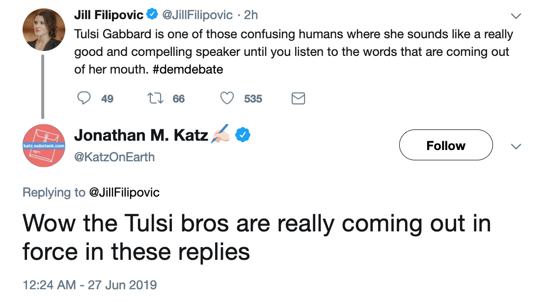Viewport: 547px width, 302px height.
Task: Open the 12:24 AM - 27 Jun 2019 timestamp
Action: pos(90,285)
